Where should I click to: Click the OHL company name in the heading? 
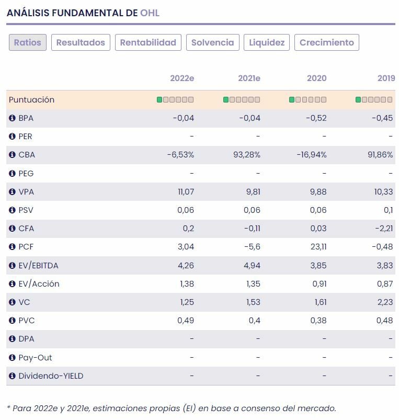pyautogui.click(x=150, y=13)
